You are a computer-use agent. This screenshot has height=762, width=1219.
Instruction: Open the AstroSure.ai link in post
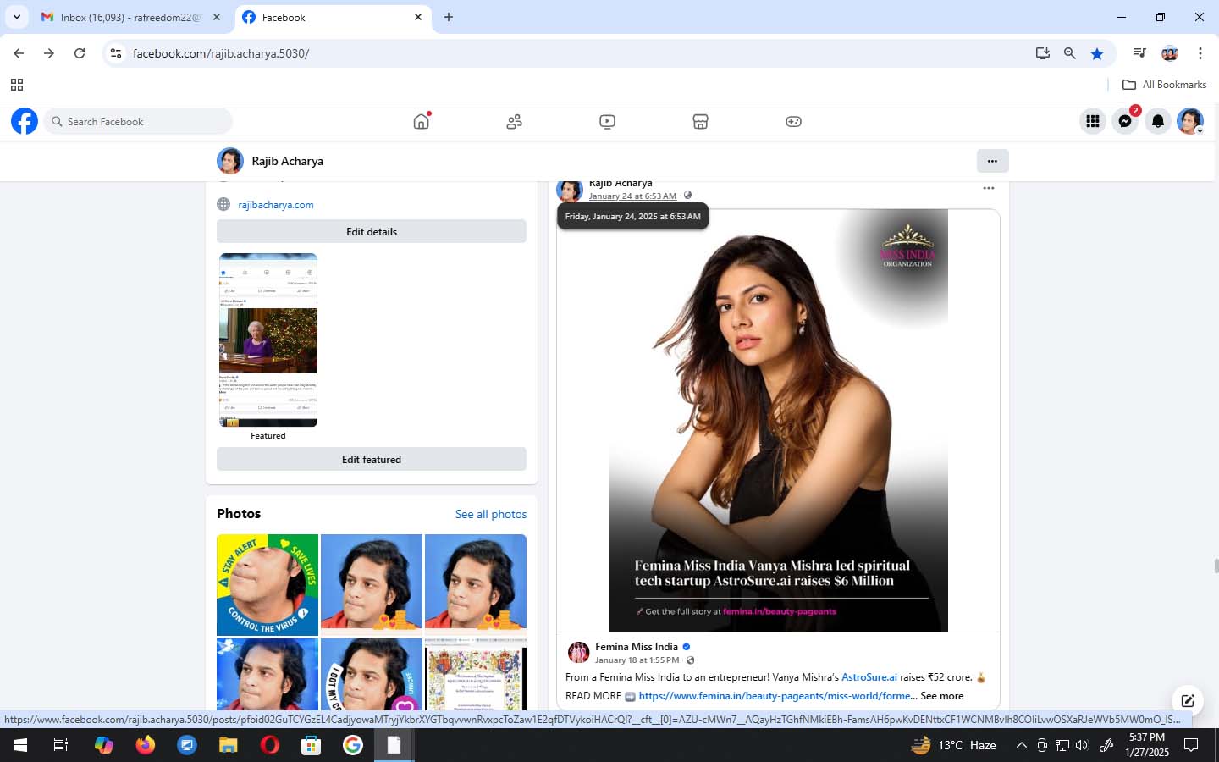[869, 677]
